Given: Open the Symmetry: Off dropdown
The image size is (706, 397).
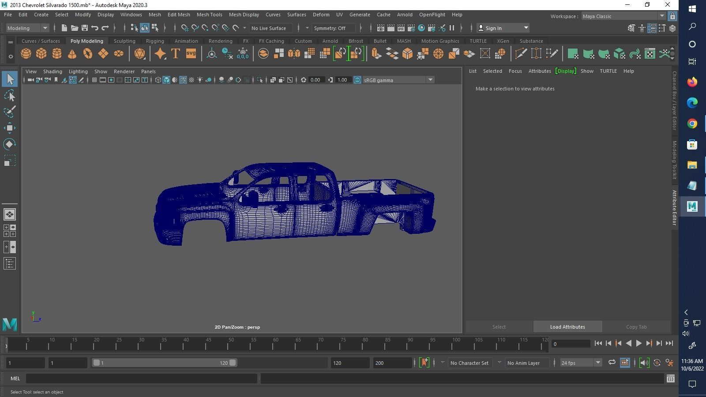Looking at the screenshot, I should click(x=333, y=28).
